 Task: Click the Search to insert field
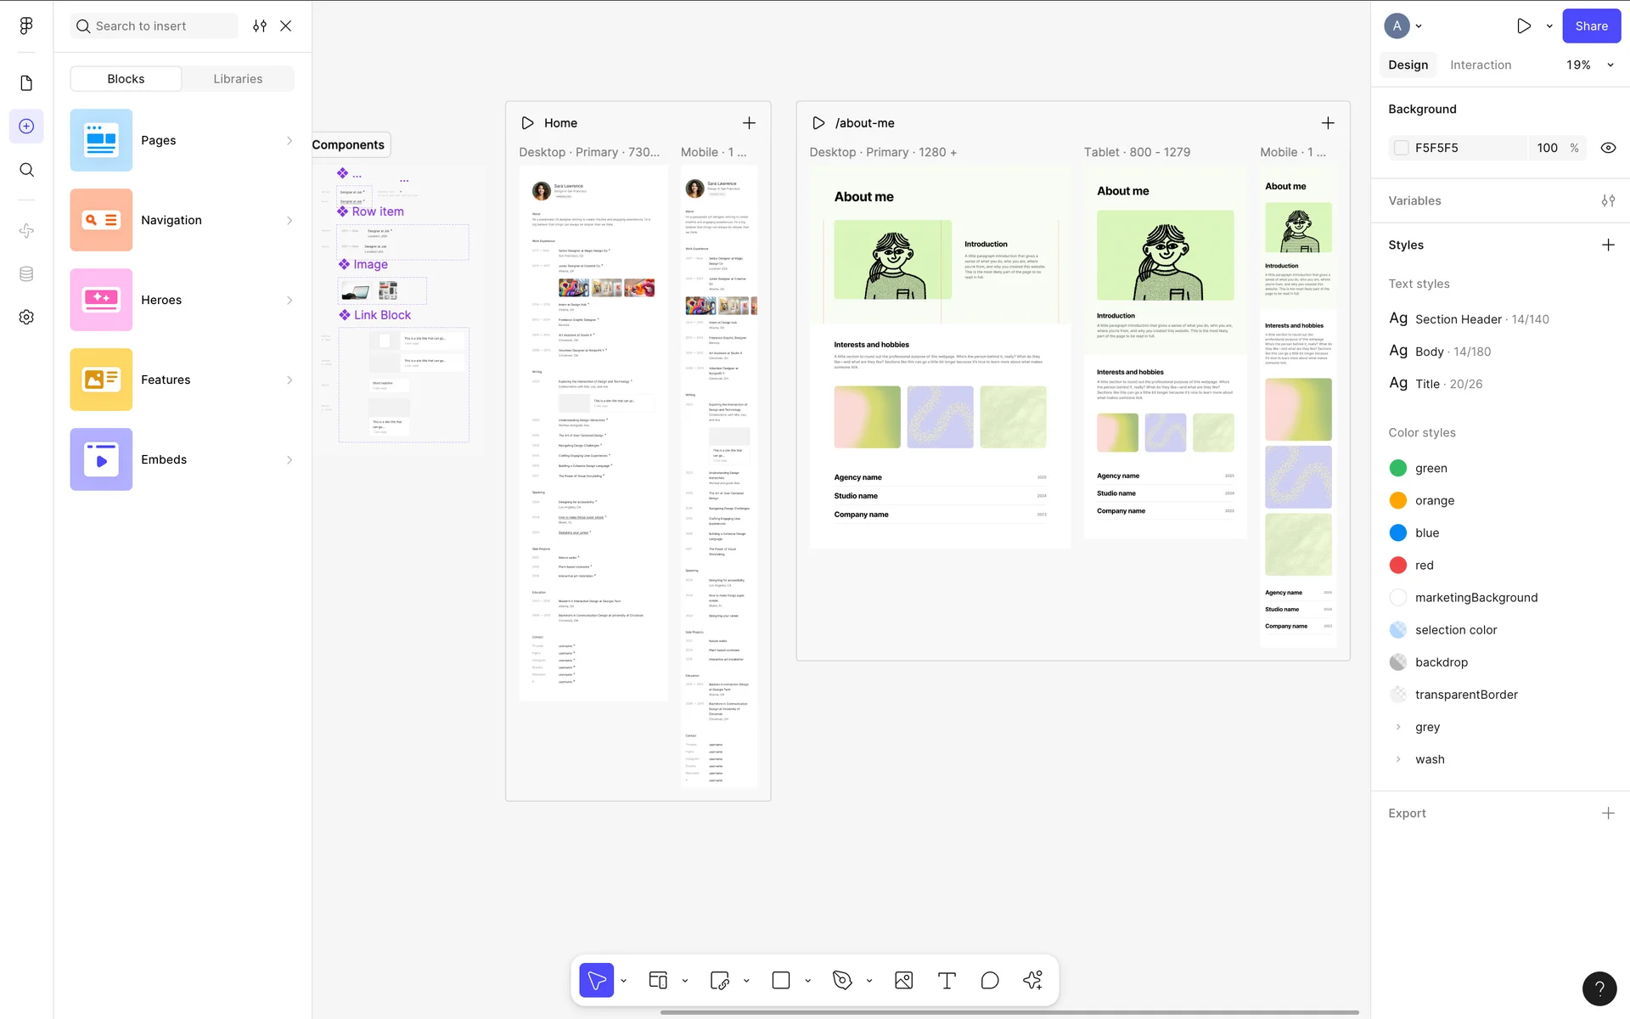[x=153, y=26]
